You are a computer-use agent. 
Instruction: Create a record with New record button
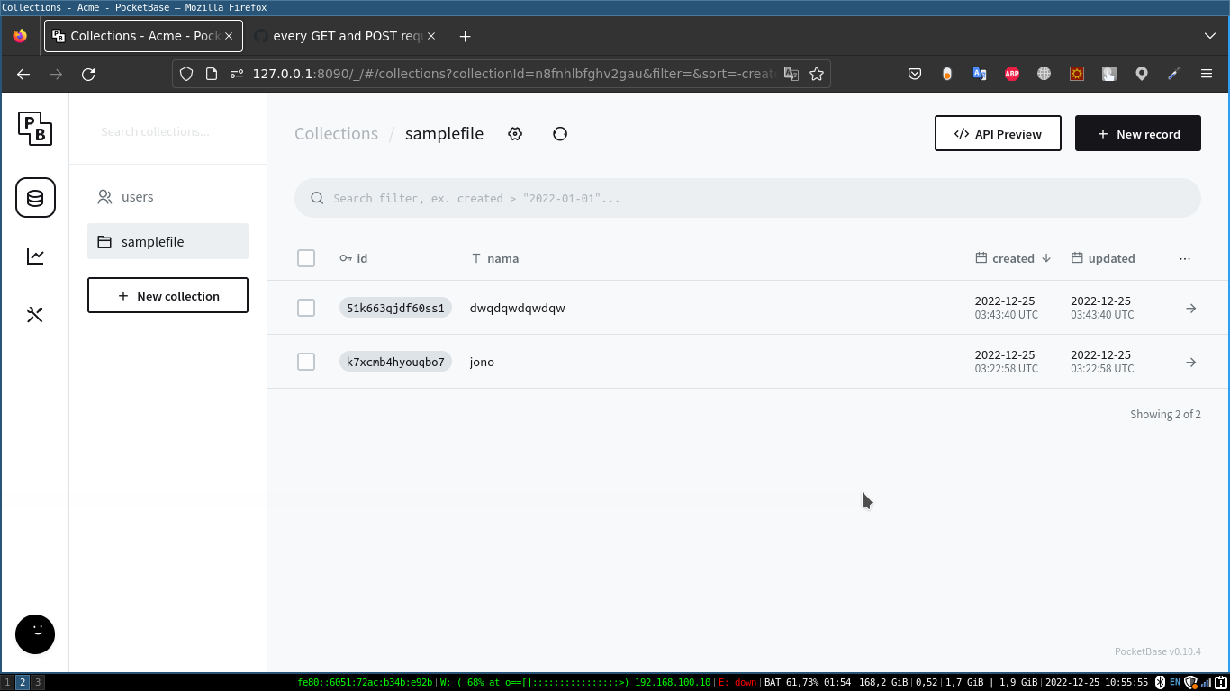(1138, 133)
